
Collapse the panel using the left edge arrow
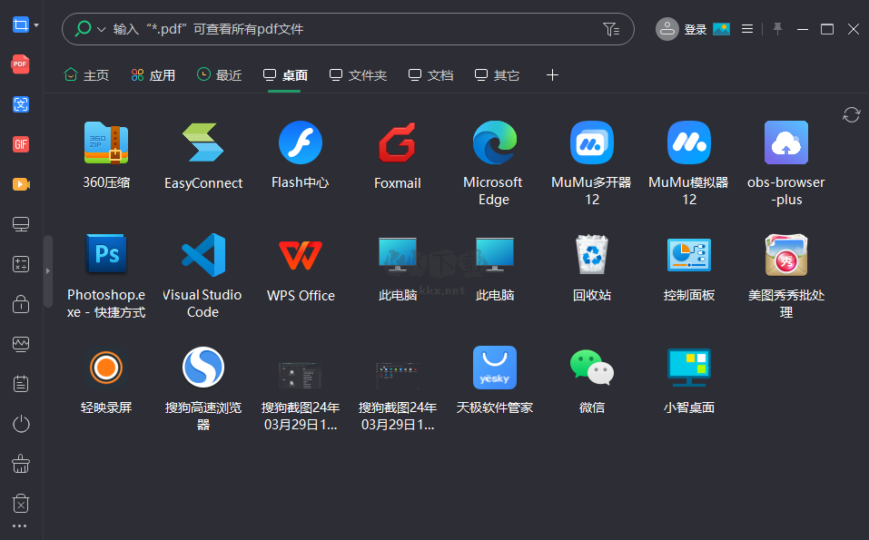[x=48, y=270]
